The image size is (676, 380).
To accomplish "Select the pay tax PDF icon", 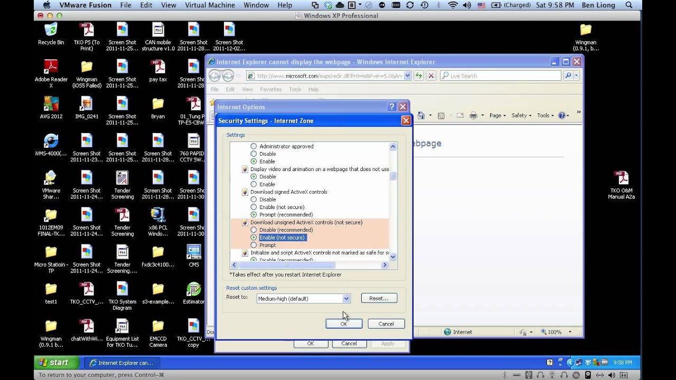I will coord(158,70).
